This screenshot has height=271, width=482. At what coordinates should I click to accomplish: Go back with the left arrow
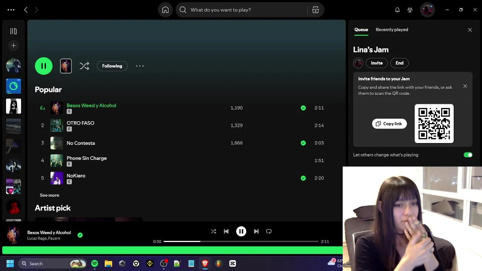pyautogui.click(x=26, y=10)
